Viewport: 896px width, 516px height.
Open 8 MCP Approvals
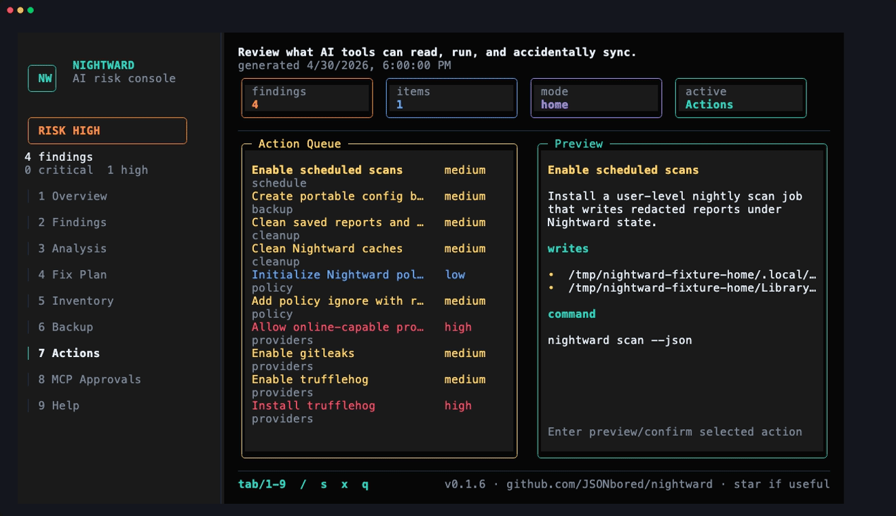(x=90, y=380)
